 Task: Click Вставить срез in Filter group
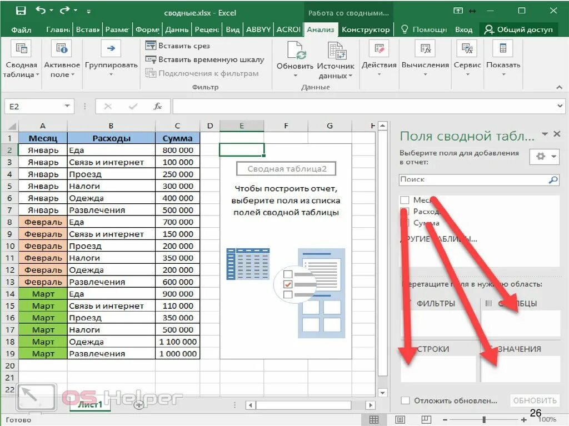pyautogui.click(x=178, y=46)
